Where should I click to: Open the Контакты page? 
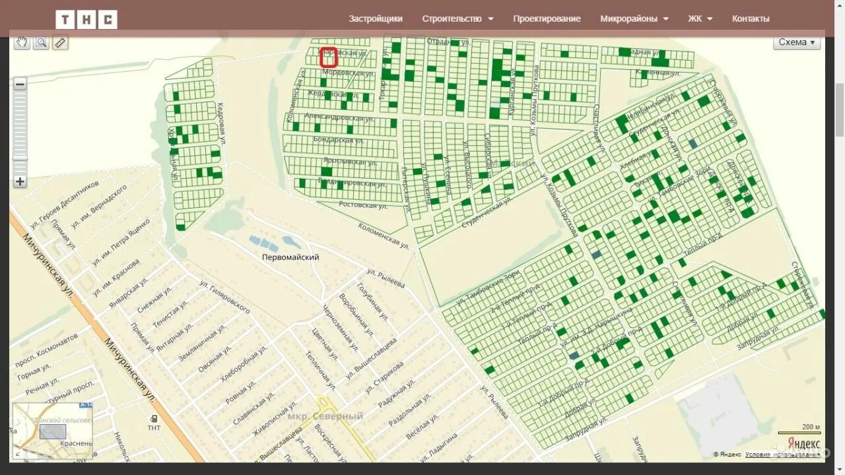751,18
